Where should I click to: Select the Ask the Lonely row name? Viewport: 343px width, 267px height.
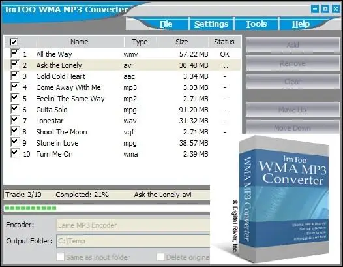[x=59, y=65]
